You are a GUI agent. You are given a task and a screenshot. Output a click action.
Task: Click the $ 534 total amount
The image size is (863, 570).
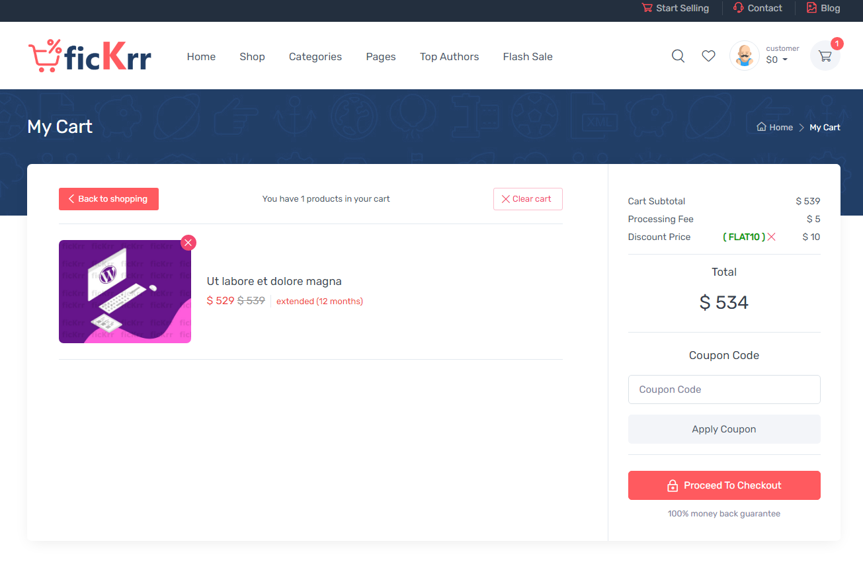click(724, 302)
